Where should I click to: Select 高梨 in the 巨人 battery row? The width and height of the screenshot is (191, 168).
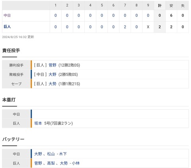tap(51, 163)
